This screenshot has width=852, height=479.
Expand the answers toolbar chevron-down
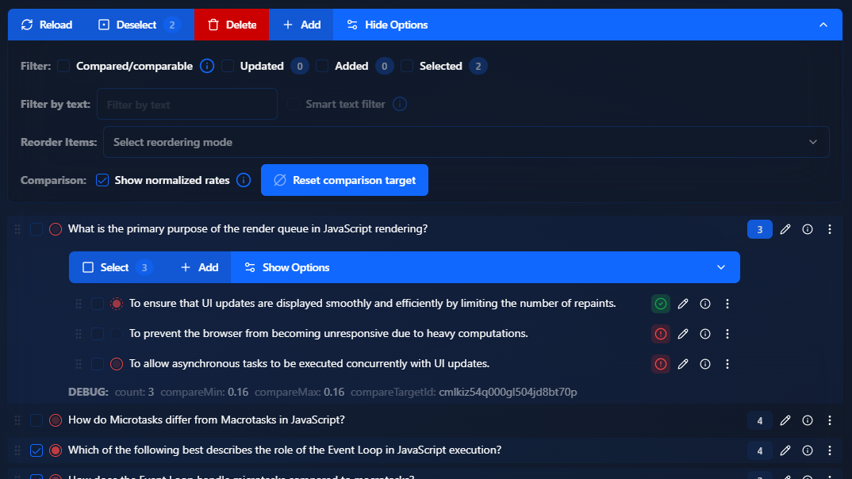[x=721, y=267]
